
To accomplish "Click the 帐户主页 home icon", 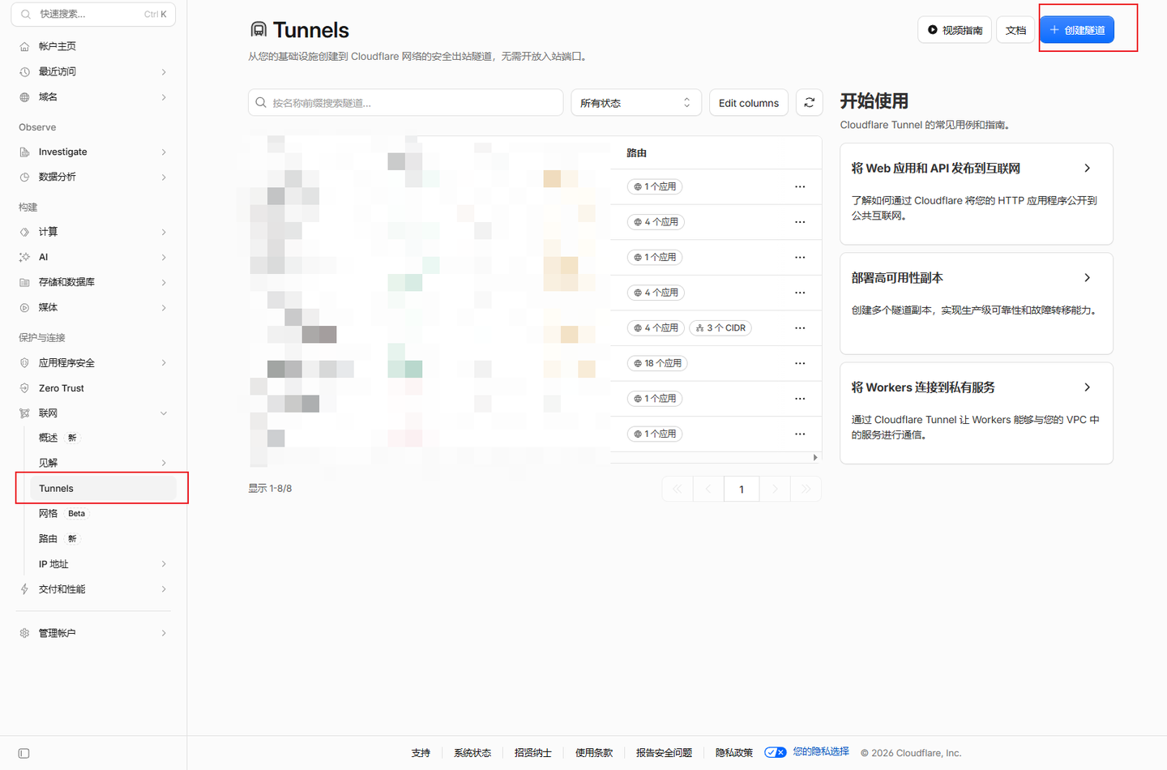I will [24, 47].
